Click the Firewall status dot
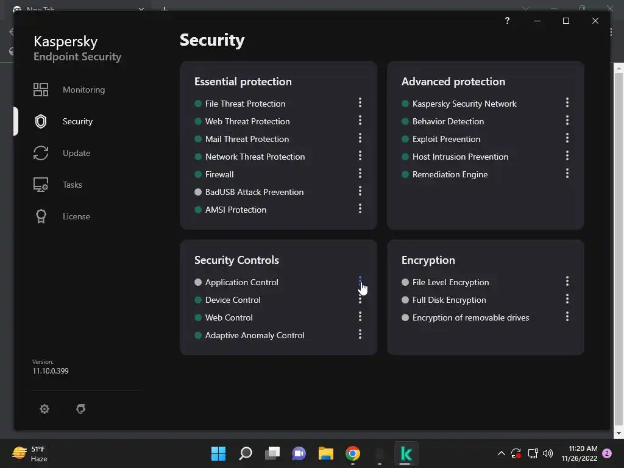Viewport: 624px width, 468px height. point(198,174)
